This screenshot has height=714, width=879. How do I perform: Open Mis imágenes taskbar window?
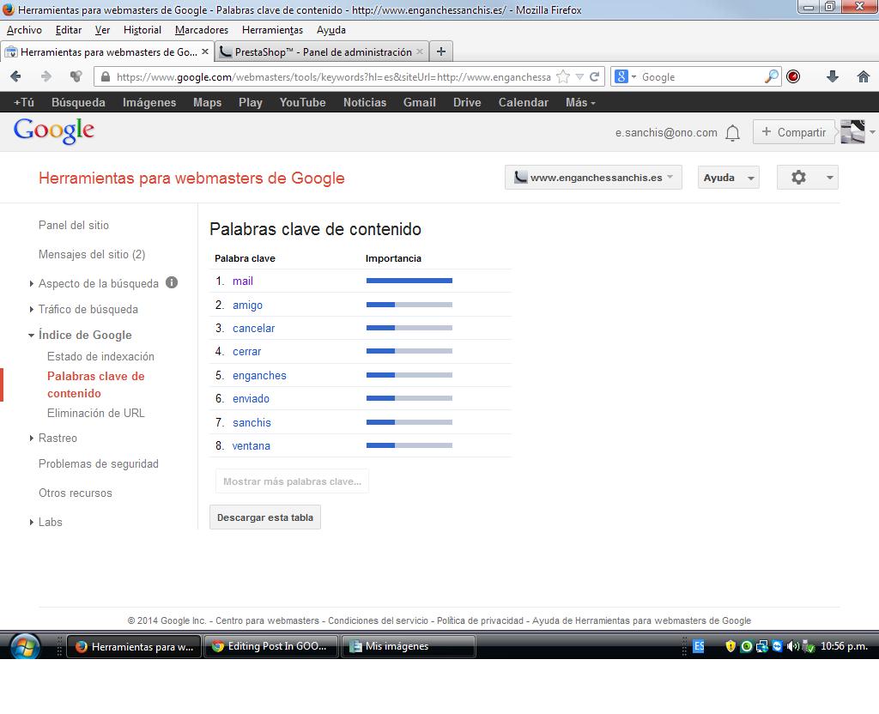coord(409,646)
